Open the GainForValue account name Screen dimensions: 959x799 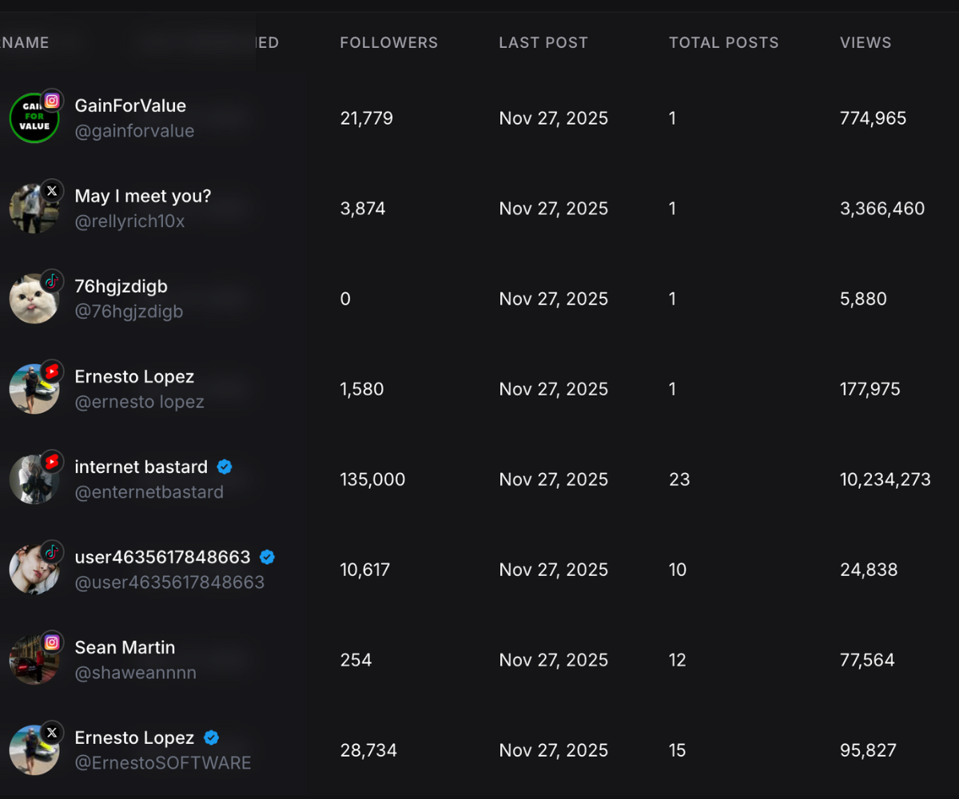tap(130, 105)
